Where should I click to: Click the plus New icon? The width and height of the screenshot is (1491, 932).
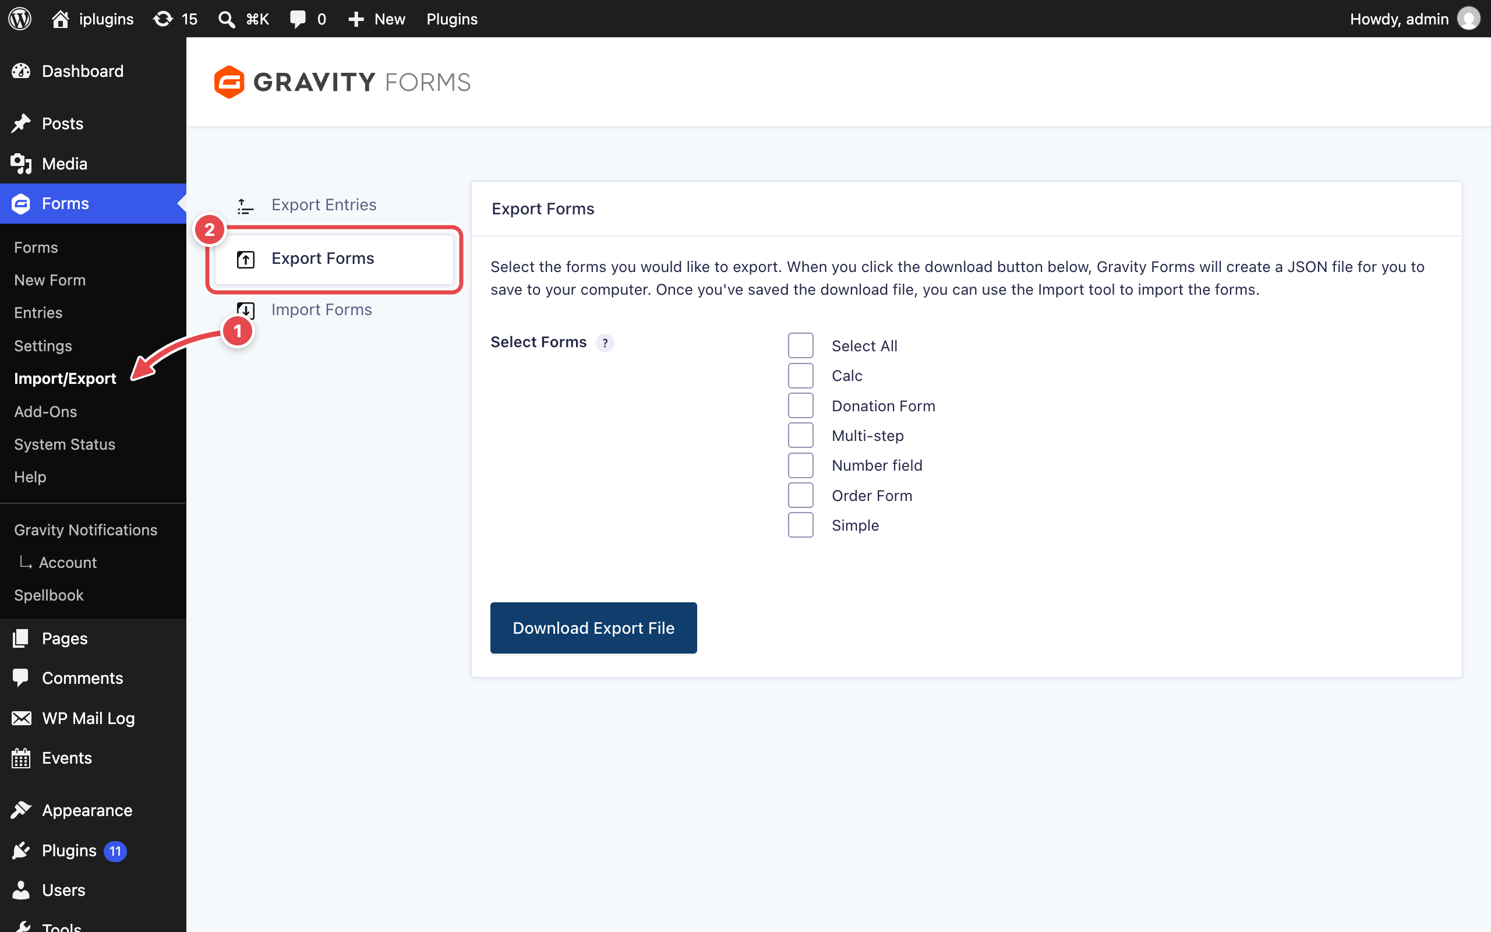tap(356, 19)
